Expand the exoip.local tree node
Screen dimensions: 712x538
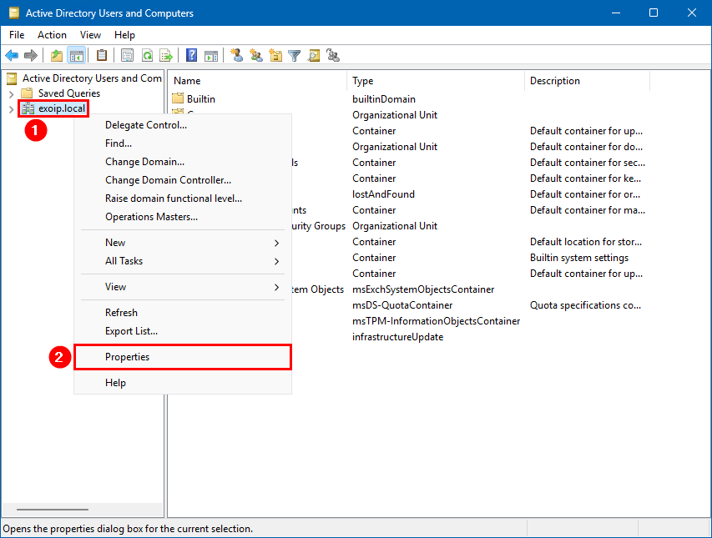click(12, 109)
